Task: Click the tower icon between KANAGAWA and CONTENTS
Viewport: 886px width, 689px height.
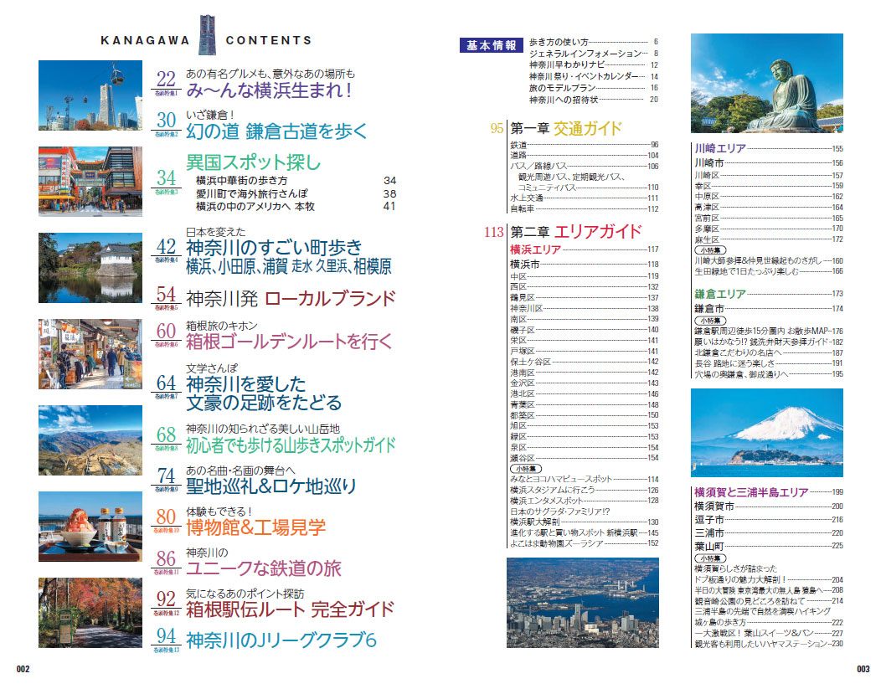Action: [x=206, y=34]
